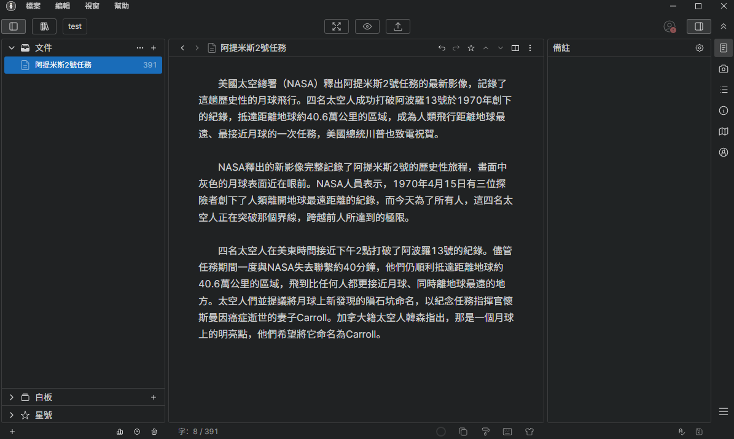Click the count 391 beside the document
Screen dimensions: 734x439
[x=150, y=65]
